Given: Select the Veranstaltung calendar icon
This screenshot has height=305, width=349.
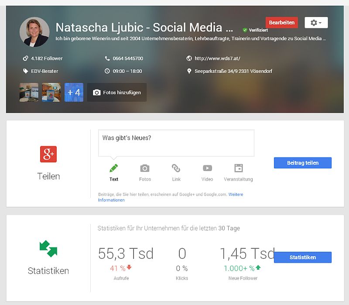Looking at the screenshot, I should coord(238,168).
